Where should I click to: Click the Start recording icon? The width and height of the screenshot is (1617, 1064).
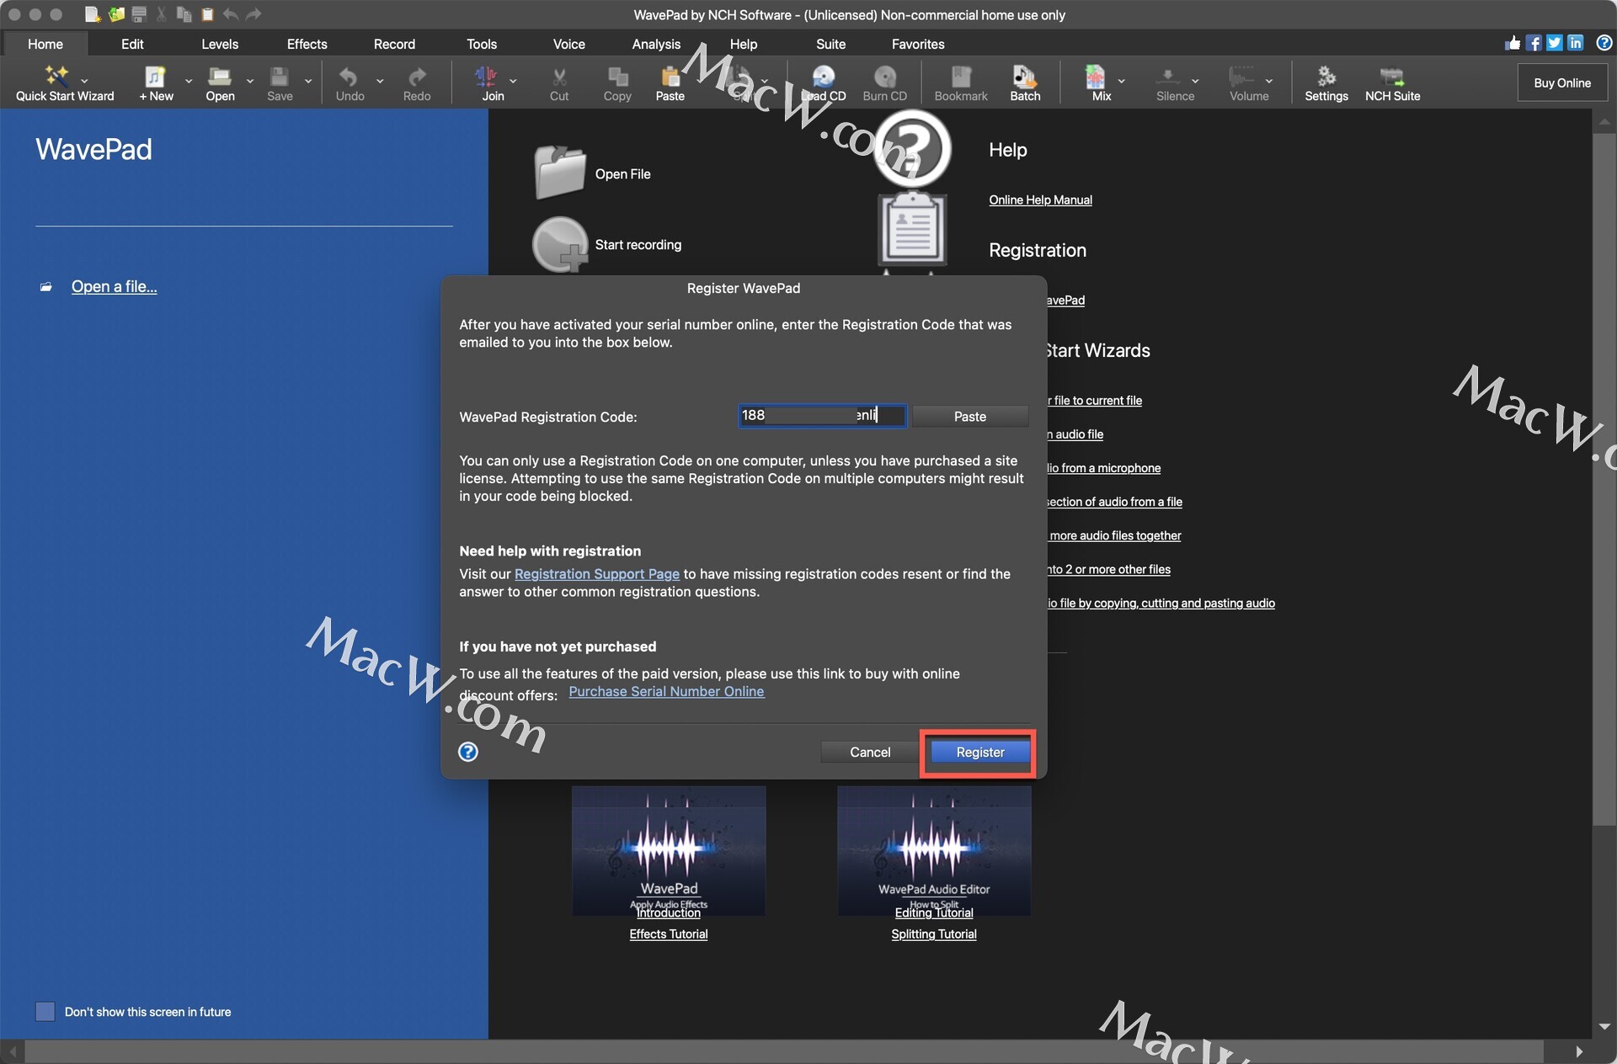[x=560, y=245]
